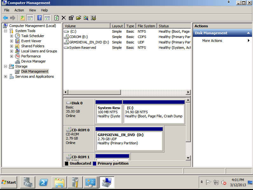This screenshot has height=190, width=253.
Task: Click the Up one level folder icon
Action: click(x=23, y=18)
